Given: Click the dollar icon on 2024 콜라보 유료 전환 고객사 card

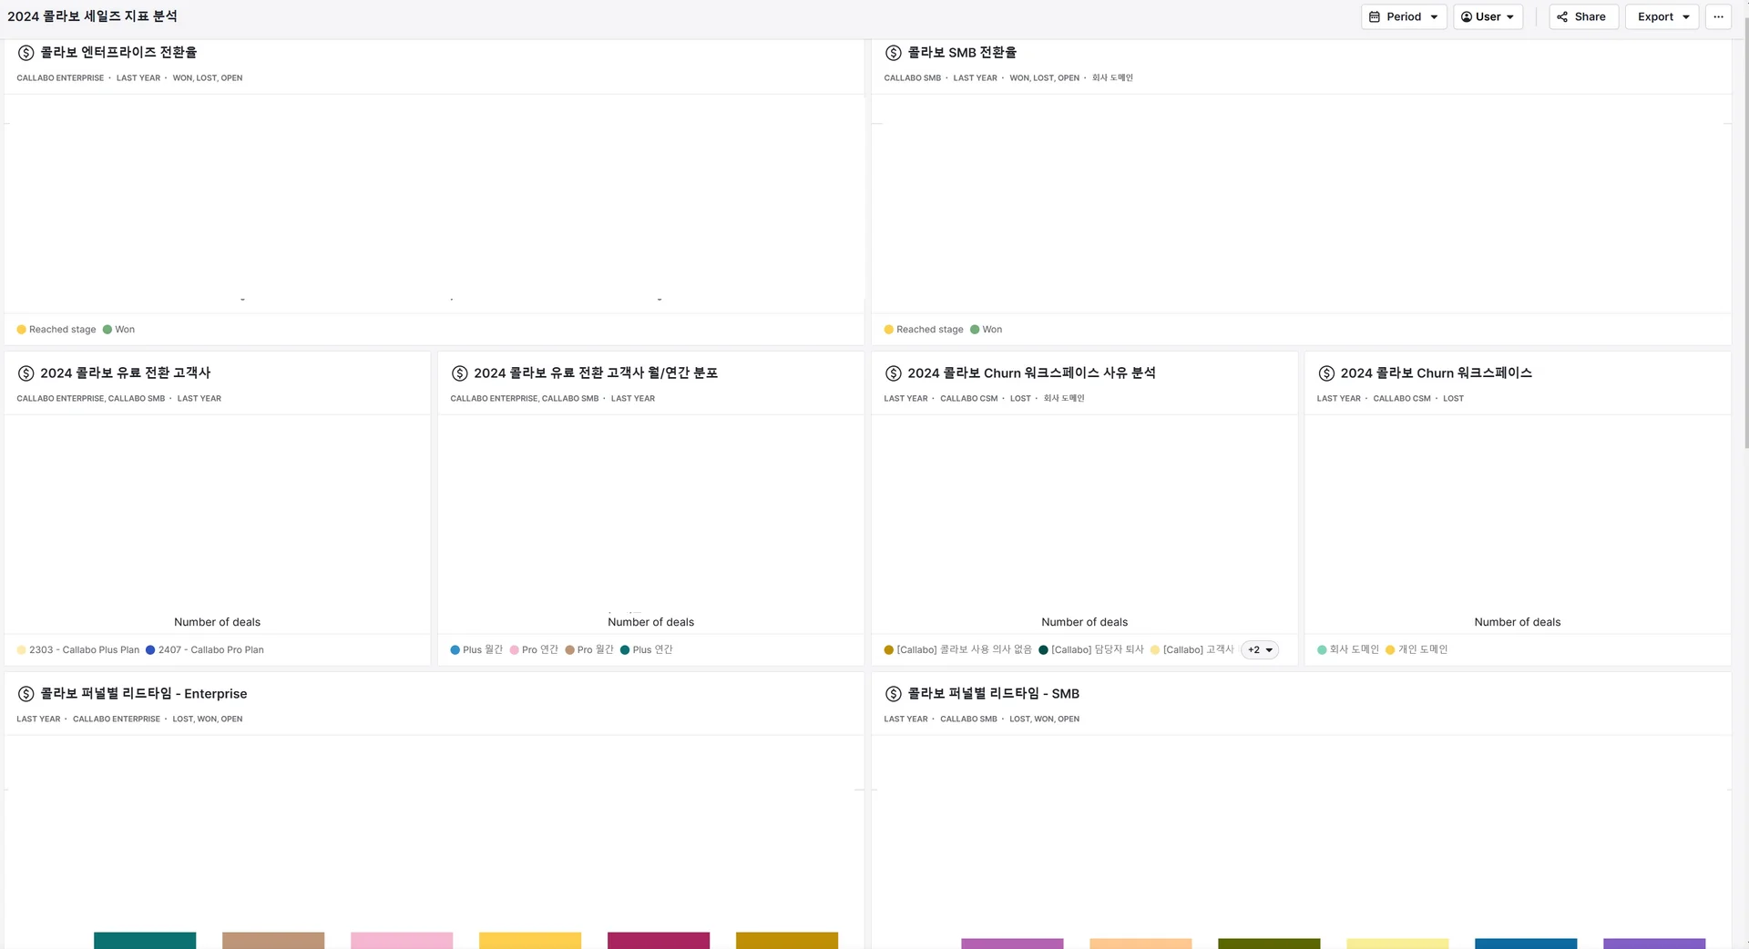Looking at the screenshot, I should [24, 372].
